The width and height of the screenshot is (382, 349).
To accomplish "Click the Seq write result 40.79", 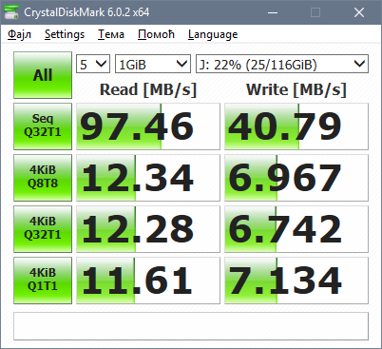I will point(296,126).
